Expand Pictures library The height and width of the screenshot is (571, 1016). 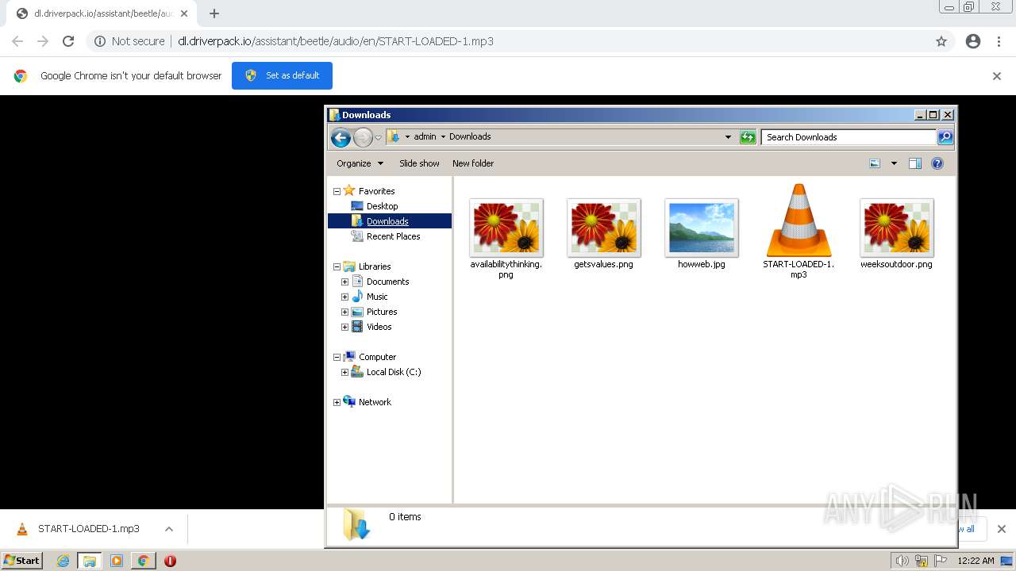pyautogui.click(x=344, y=312)
